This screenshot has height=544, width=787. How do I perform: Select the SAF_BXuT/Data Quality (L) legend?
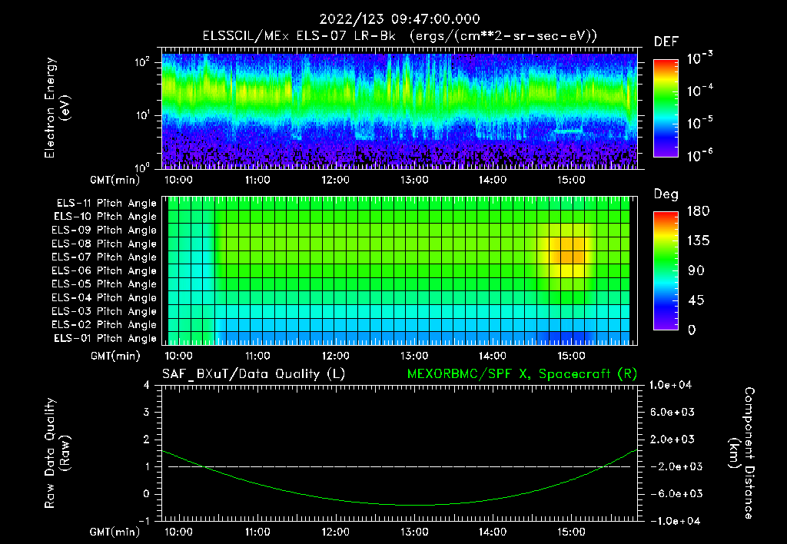pyautogui.click(x=254, y=374)
